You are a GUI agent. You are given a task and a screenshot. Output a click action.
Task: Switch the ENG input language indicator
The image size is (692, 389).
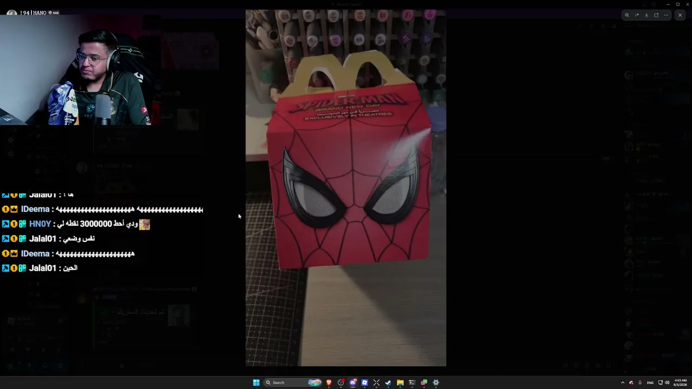pos(650,383)
